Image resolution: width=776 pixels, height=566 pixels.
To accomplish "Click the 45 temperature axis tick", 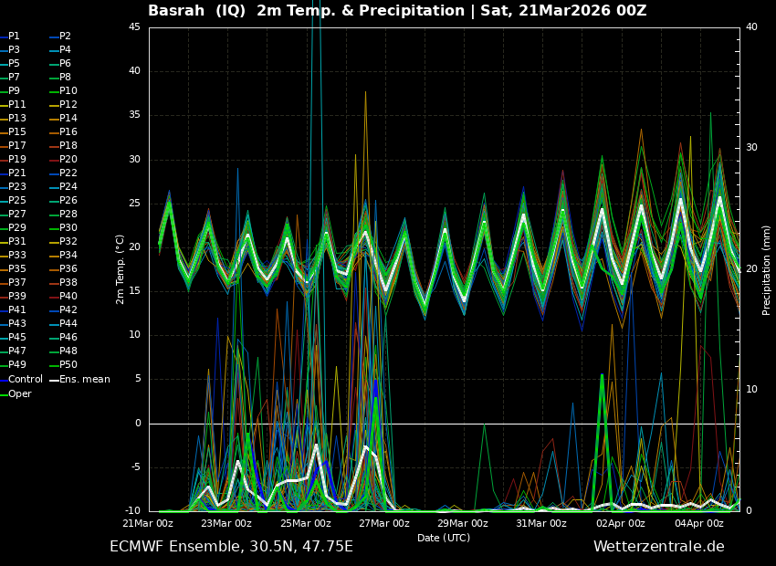I will 134,27.
